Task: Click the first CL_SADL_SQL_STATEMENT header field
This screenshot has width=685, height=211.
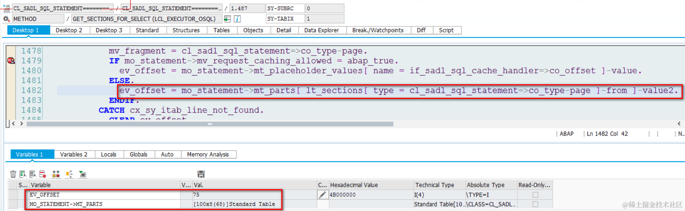Action: (63, 8)
